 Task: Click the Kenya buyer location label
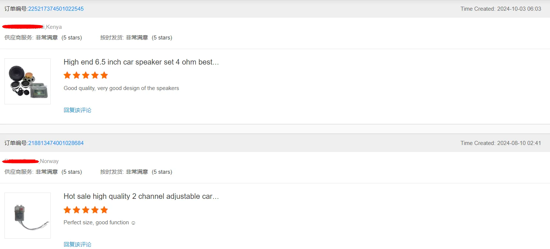click(54, 27)
